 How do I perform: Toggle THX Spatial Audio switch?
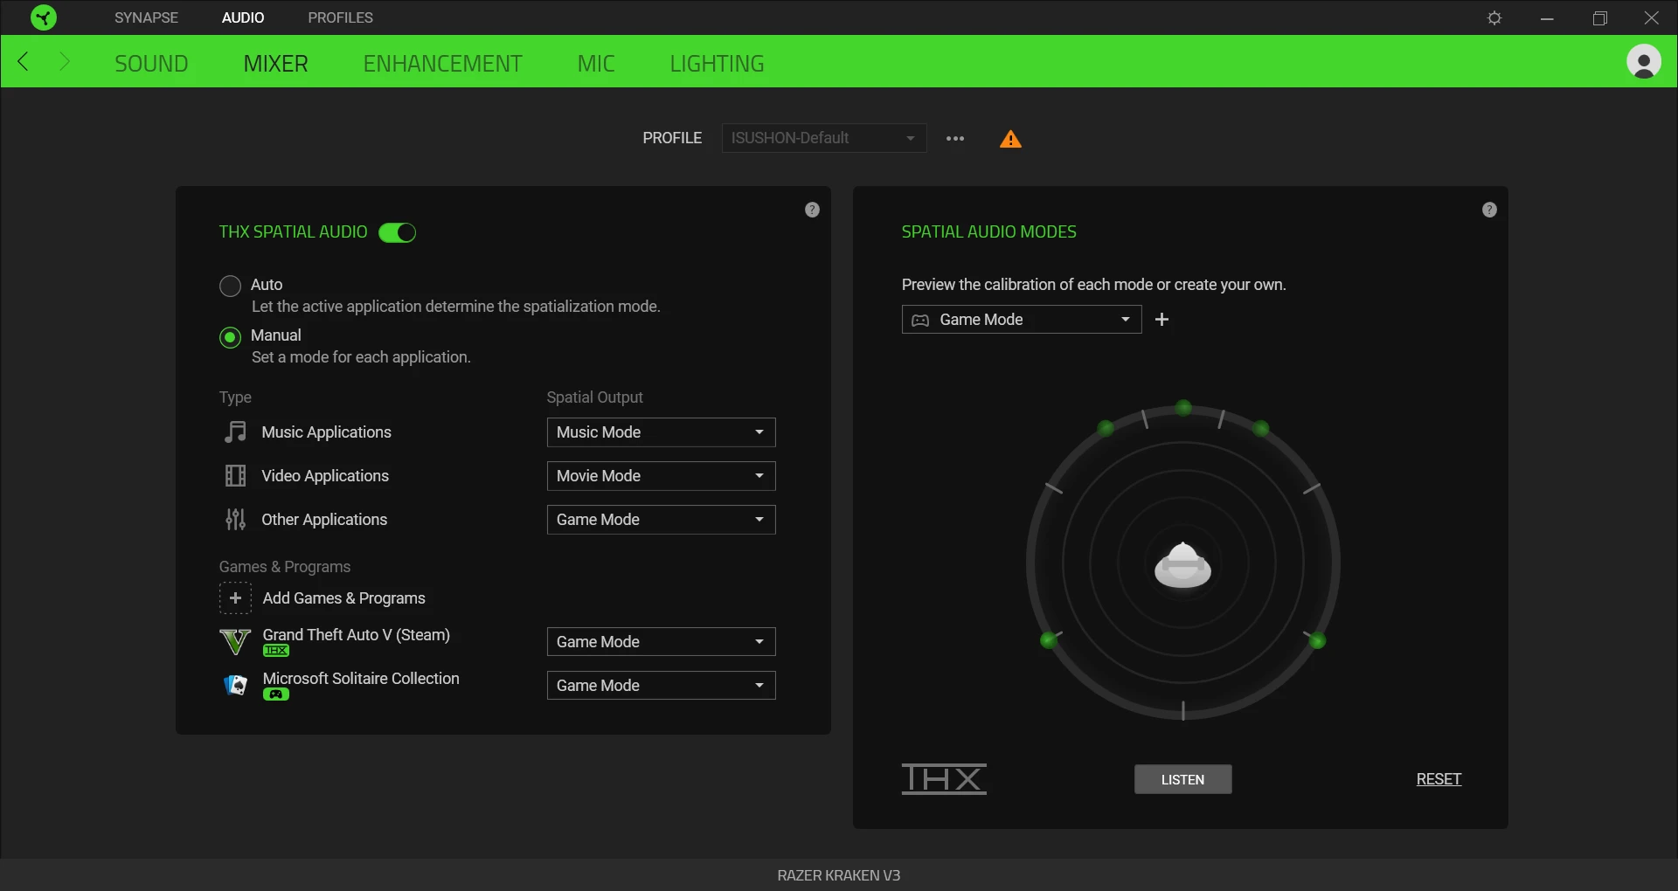pos(397,232)
